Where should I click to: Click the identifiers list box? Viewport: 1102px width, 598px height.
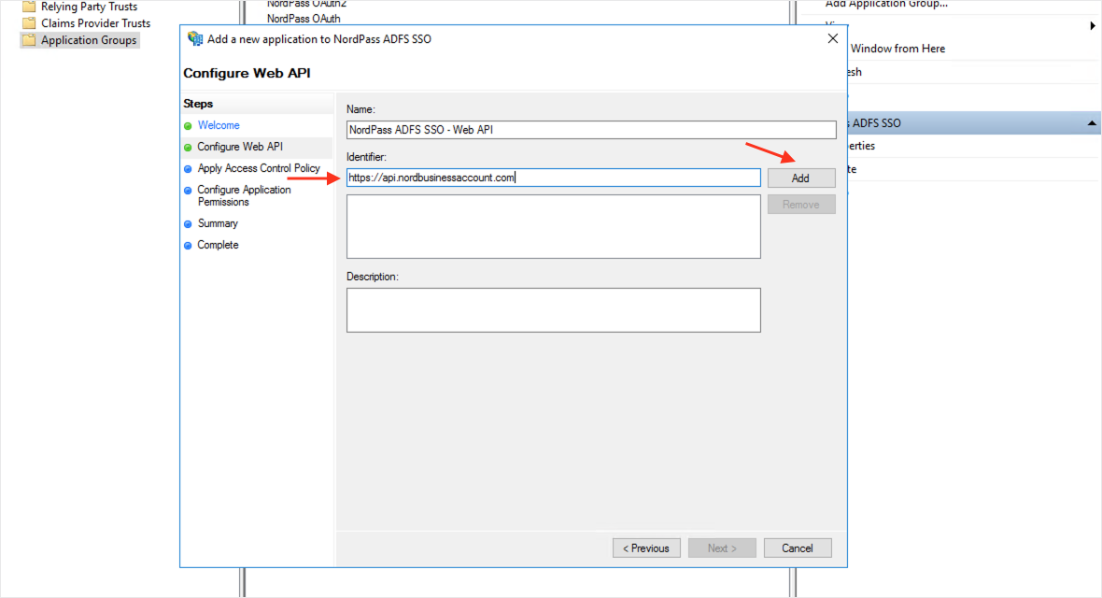click(x=553, y=226)
